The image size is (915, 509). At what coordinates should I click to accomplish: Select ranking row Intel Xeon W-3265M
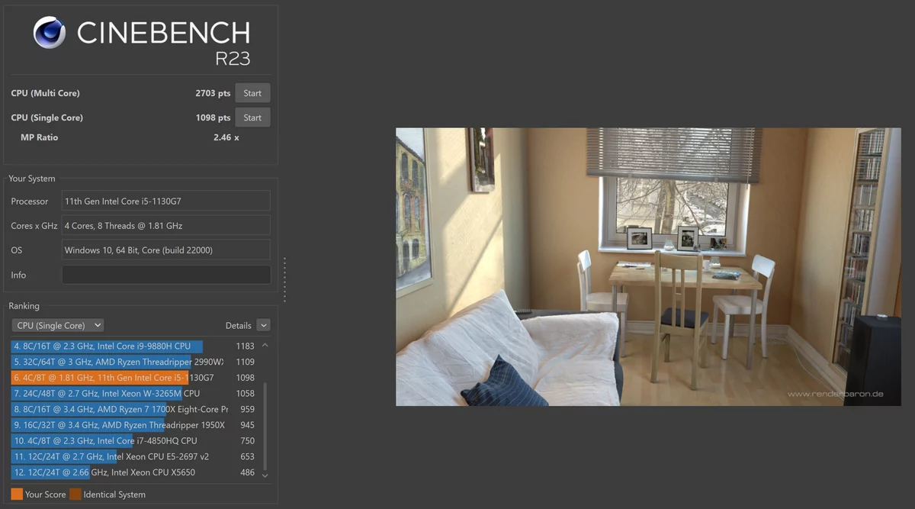click(133, 393)
